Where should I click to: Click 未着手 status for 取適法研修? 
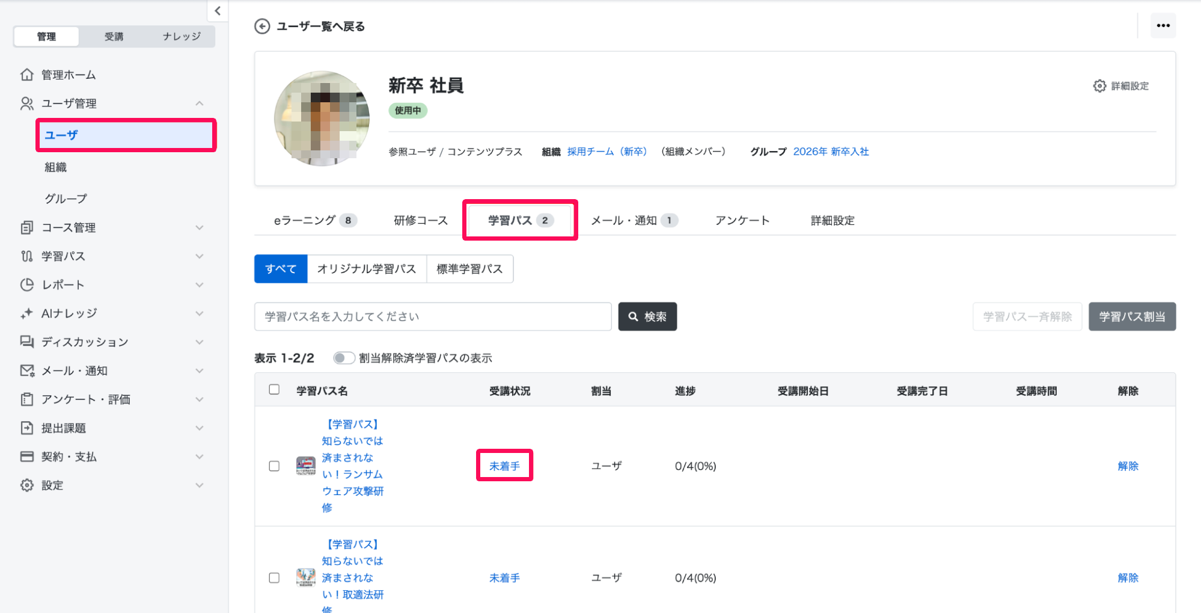tap(504, 578)
